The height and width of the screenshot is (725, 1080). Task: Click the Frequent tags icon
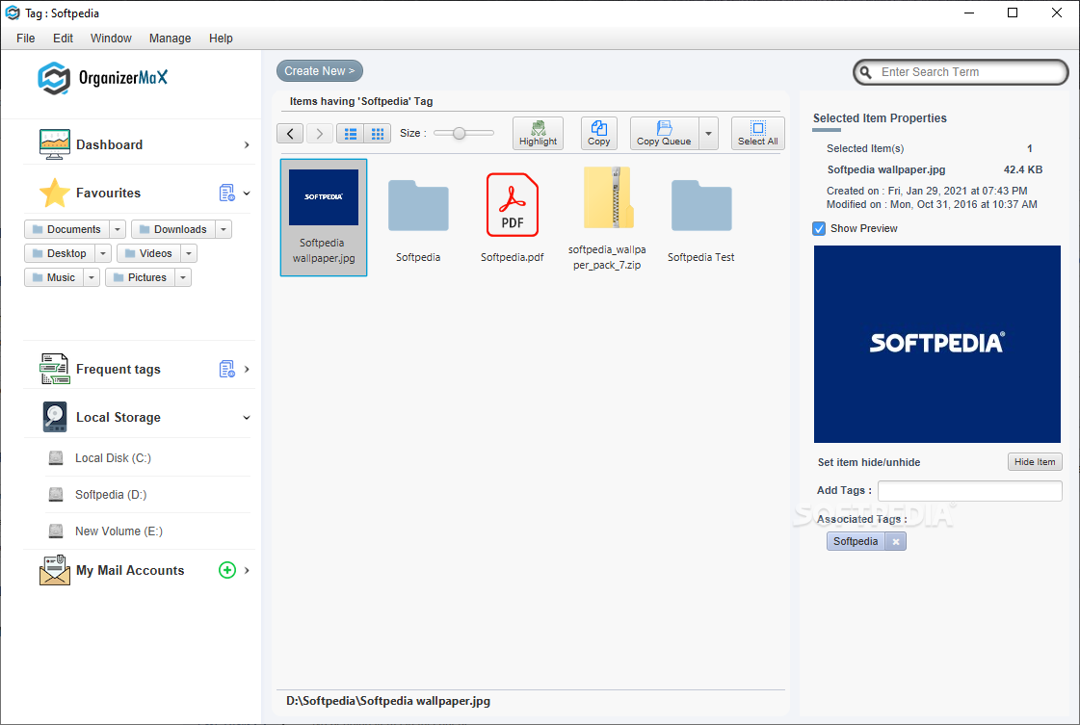pyautogui.click(x=54, y=369)
